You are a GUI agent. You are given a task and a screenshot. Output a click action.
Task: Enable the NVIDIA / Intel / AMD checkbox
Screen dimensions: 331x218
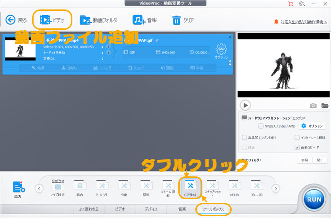(x=261, y=126)
